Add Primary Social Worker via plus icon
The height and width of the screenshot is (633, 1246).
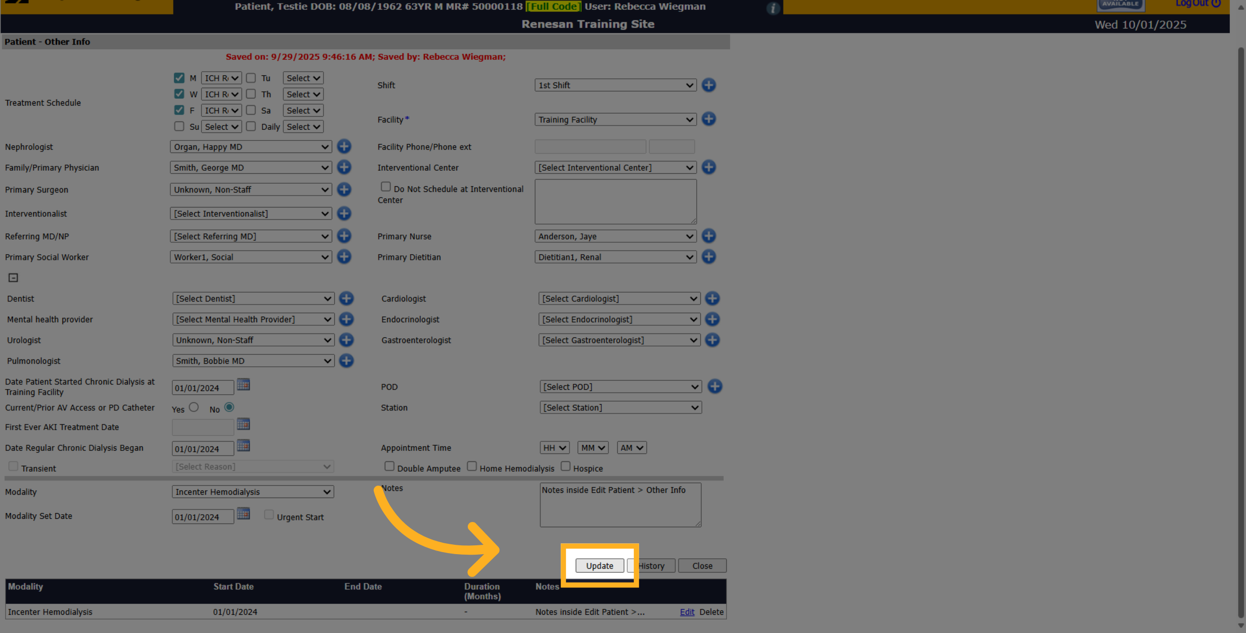click(x=344, y=257)
